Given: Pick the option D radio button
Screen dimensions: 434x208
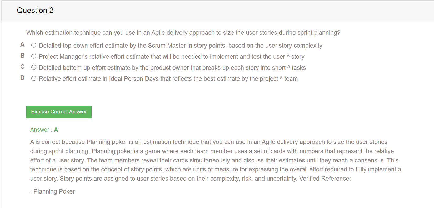Looking at the screenshot, I should click(34, 78).
